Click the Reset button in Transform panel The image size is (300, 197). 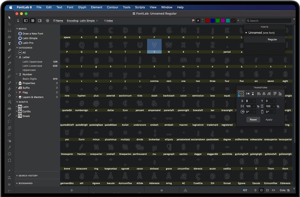coord(253,119)
